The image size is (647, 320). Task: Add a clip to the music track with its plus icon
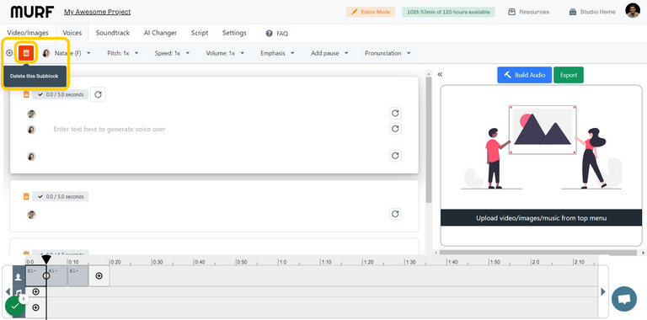point(36,292)
